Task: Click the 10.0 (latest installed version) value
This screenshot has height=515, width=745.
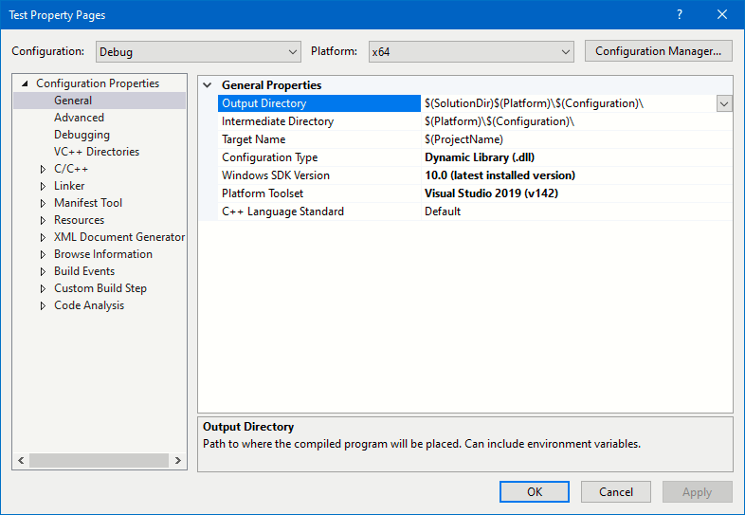Action: coord(500,176)
